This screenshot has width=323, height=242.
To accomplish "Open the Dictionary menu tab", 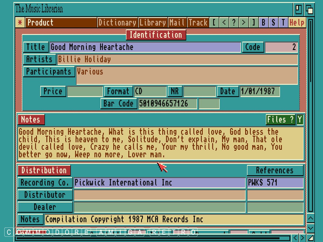I will coord(117,23).
